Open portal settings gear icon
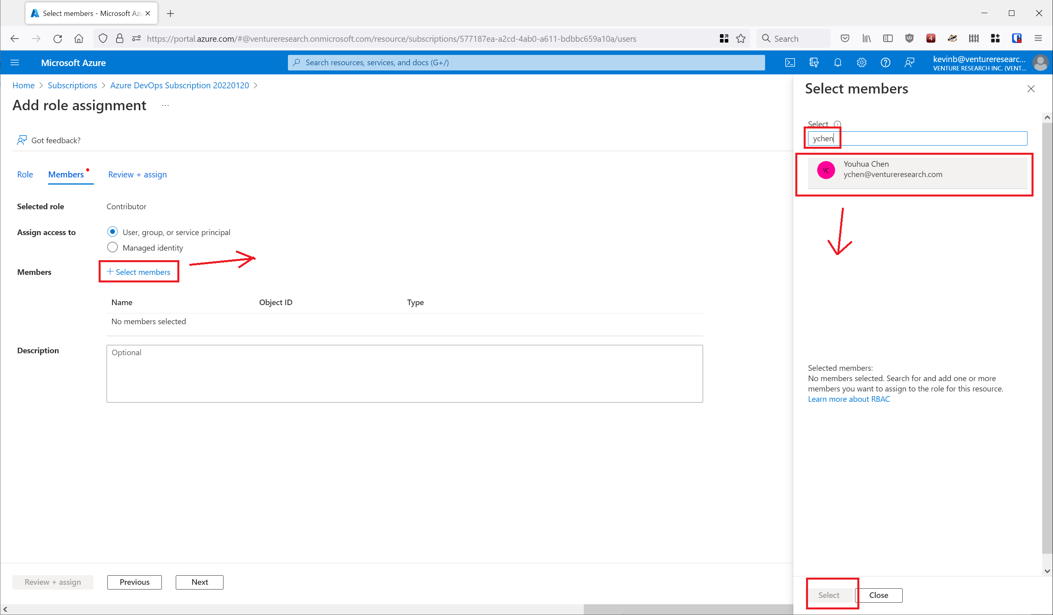 click(x=862, y=63)
